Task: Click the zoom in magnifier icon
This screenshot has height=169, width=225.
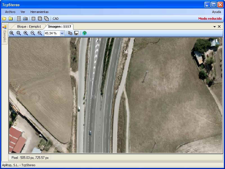Action: pyautogui.click(x=26, y=33)
